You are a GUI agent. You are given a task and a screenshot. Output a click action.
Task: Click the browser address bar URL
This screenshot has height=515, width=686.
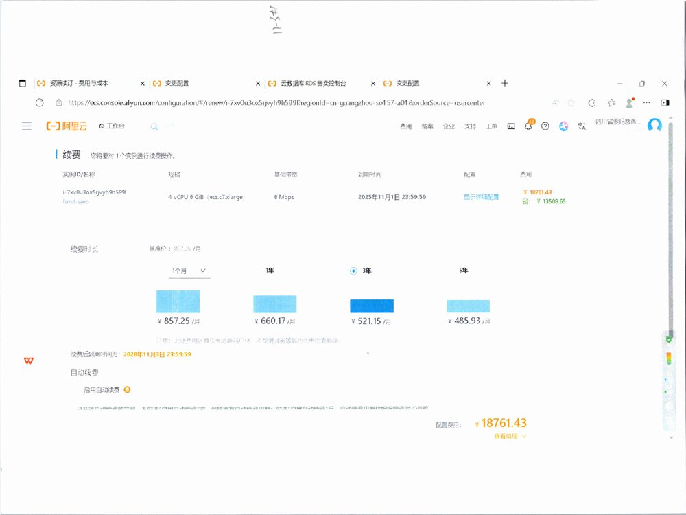(274, 103)
